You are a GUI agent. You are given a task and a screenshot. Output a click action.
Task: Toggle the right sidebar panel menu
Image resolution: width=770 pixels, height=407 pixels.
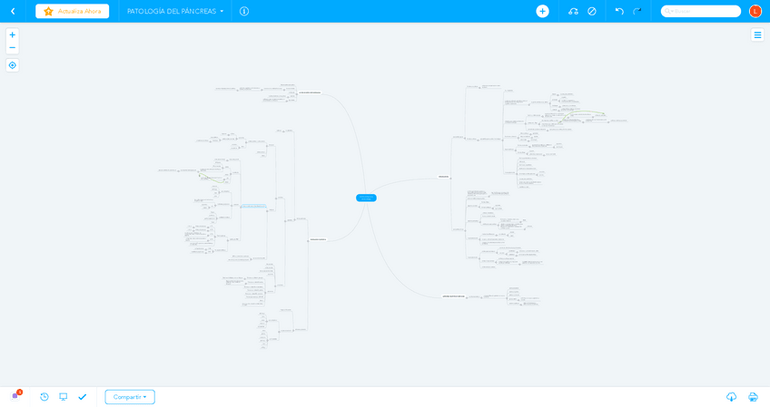click(757, 34)
